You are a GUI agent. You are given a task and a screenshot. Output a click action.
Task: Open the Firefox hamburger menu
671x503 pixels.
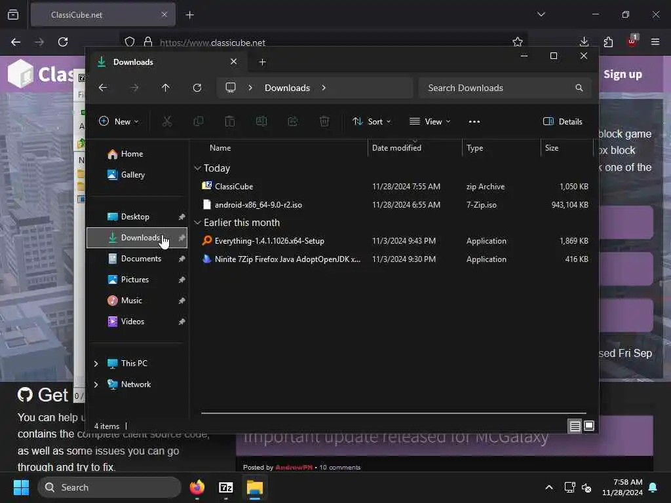pyautogui.click(x=655, y=42)
